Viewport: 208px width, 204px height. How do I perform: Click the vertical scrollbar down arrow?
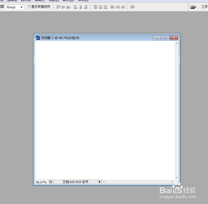[177, 178]
